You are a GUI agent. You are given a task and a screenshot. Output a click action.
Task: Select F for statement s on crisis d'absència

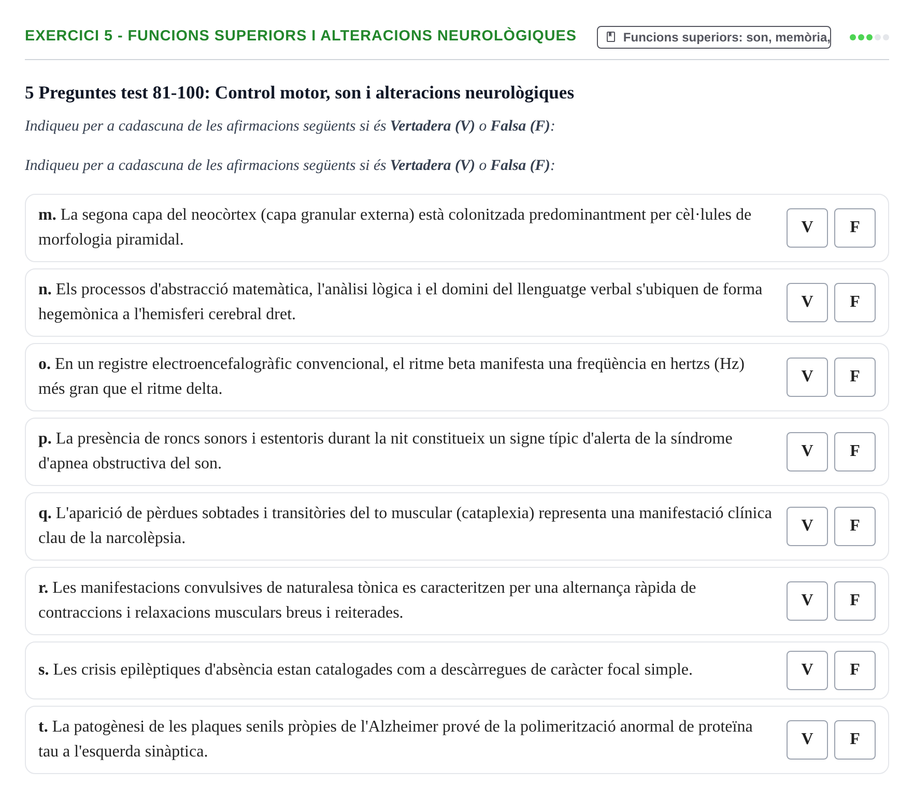click(x=854, y=670)
